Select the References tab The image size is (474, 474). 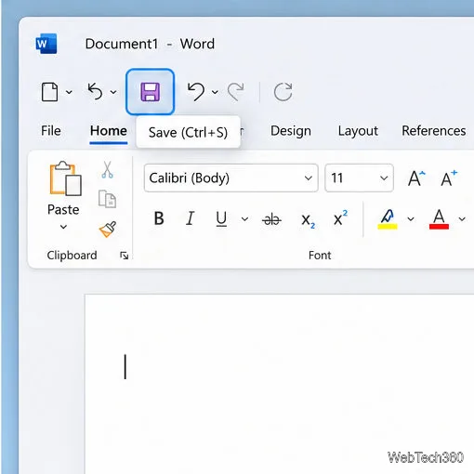[x=434, y=131]
